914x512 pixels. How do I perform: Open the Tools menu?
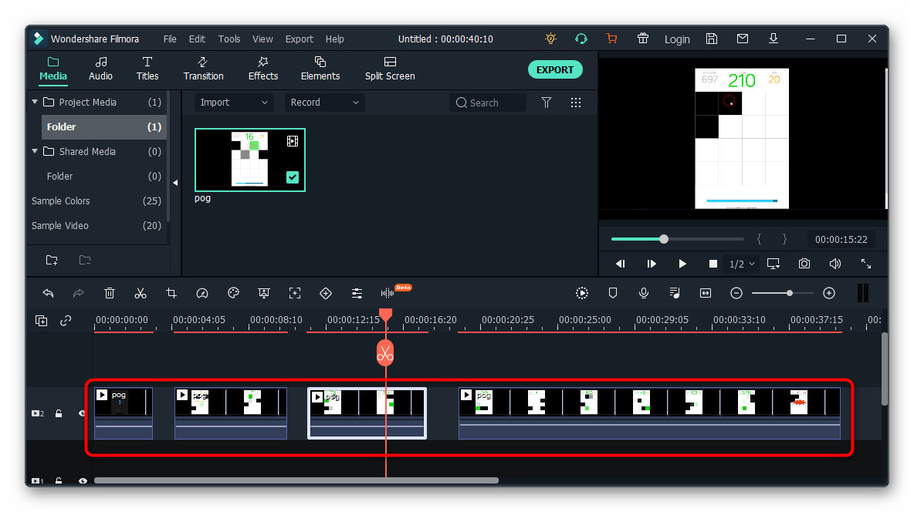click(229, 39)
